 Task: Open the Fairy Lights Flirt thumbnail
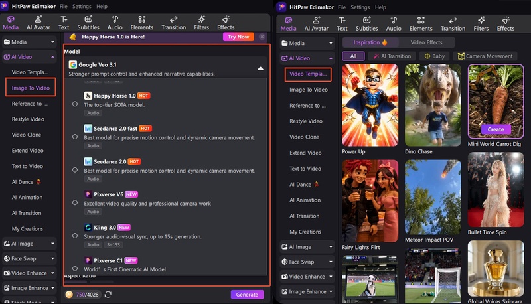point(370,200)
